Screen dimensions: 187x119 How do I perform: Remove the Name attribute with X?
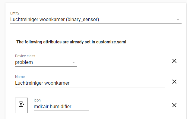tap(174, 82)
